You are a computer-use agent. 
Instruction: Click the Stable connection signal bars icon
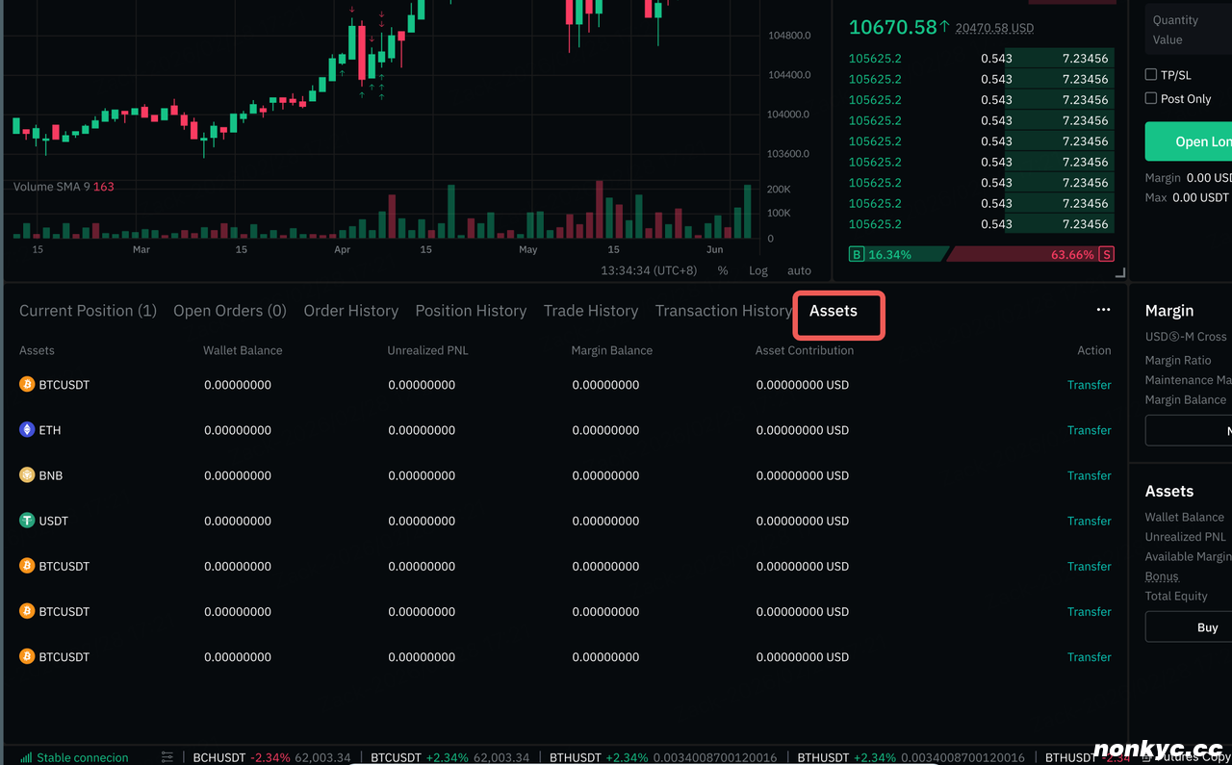(x=26, y=757)
